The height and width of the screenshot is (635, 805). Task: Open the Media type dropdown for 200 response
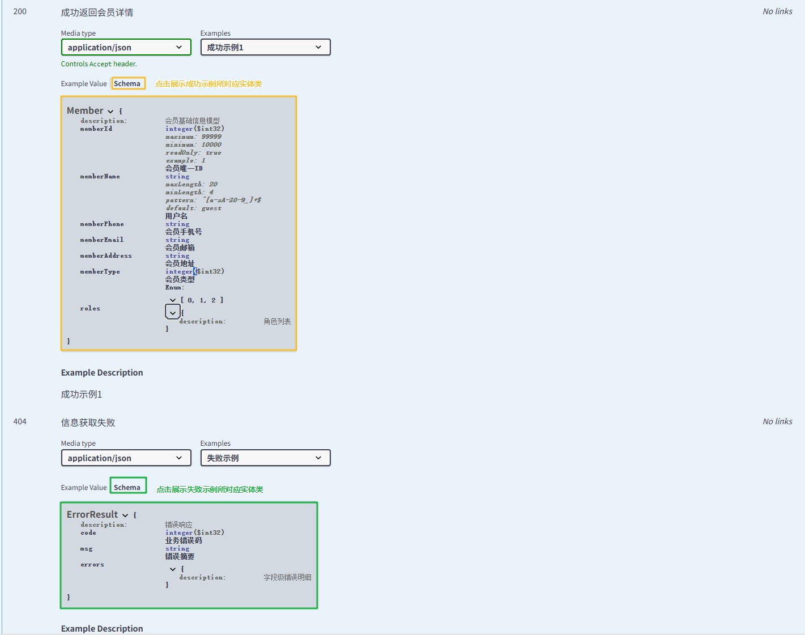[126, 47]
